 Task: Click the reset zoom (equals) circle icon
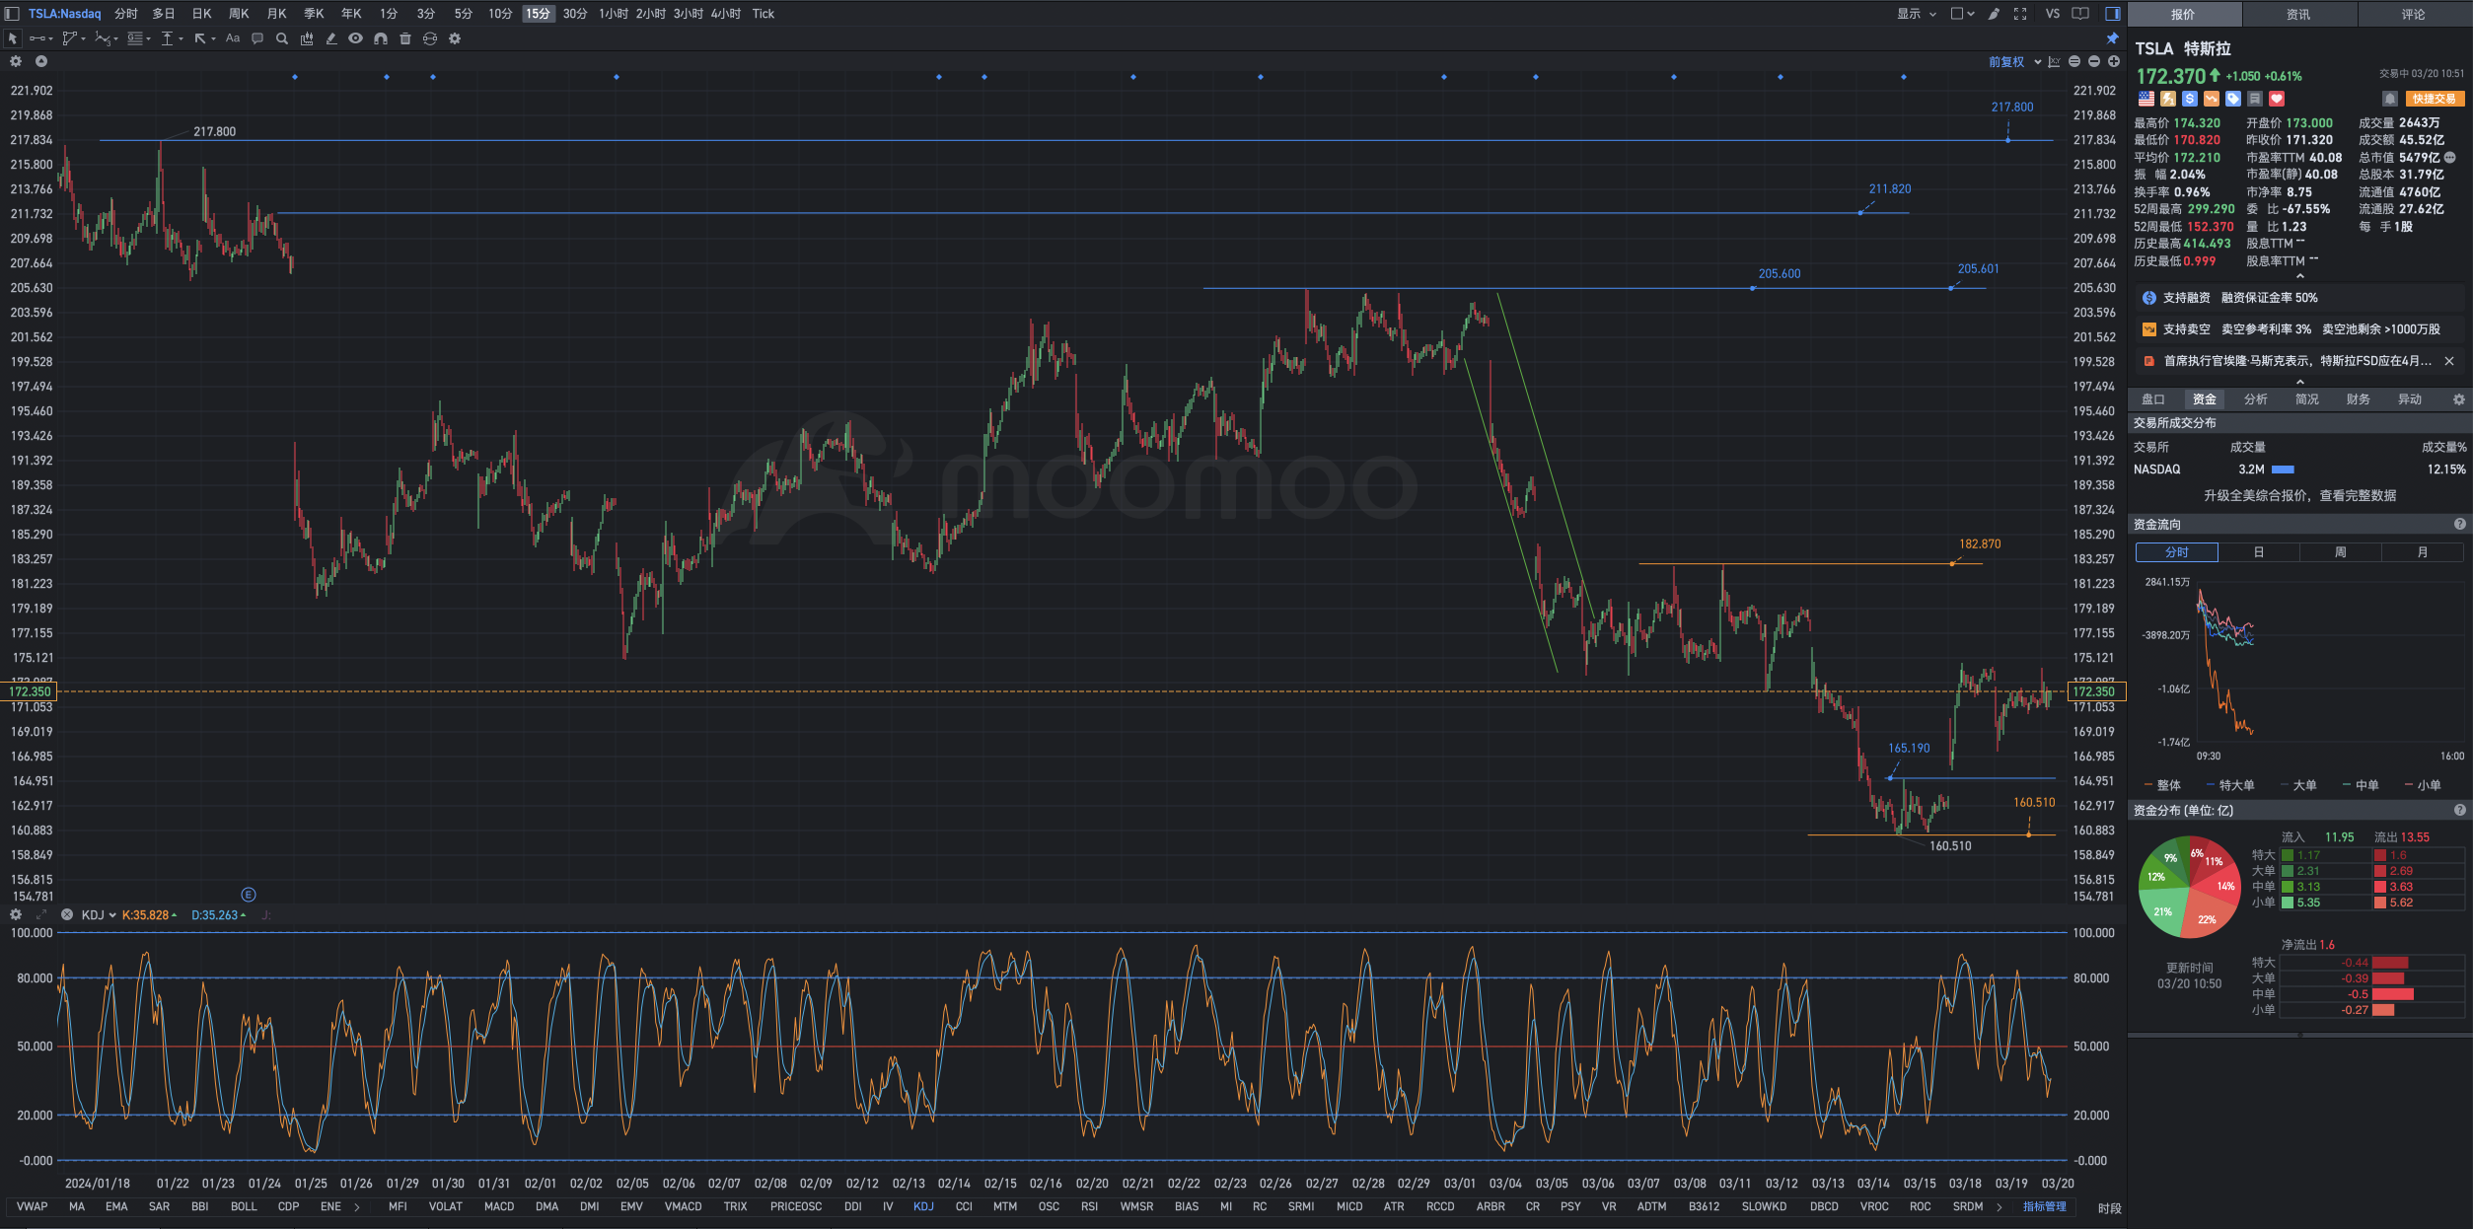[x=2074, y=61]
